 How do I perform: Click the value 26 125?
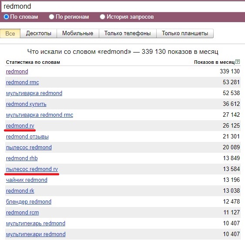tap(231, 125)
